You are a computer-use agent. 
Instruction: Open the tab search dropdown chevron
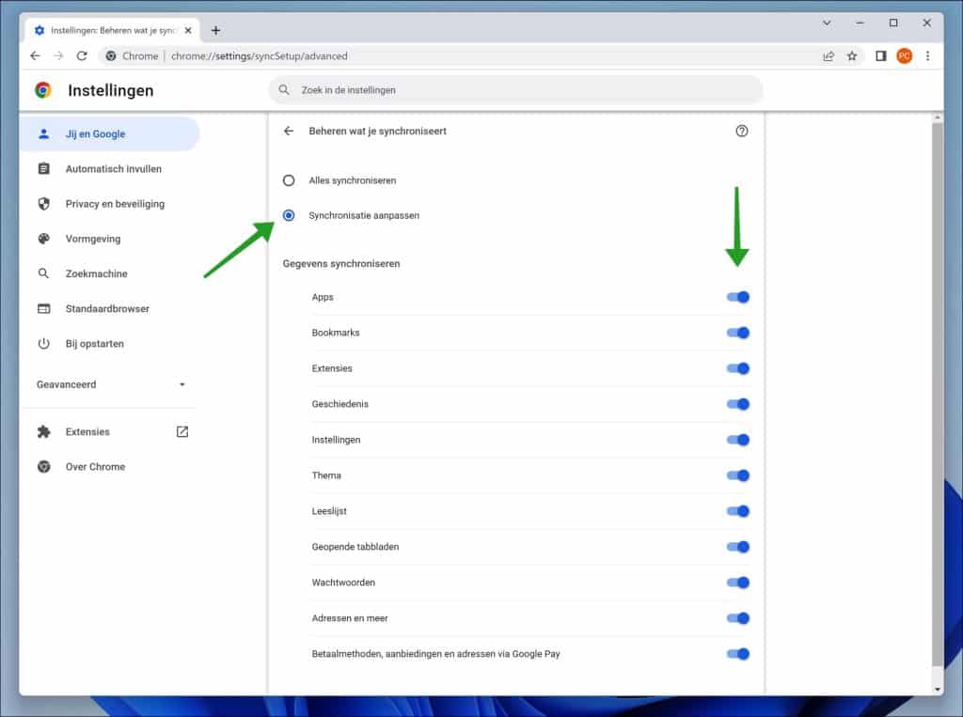[x=826, y=22]
